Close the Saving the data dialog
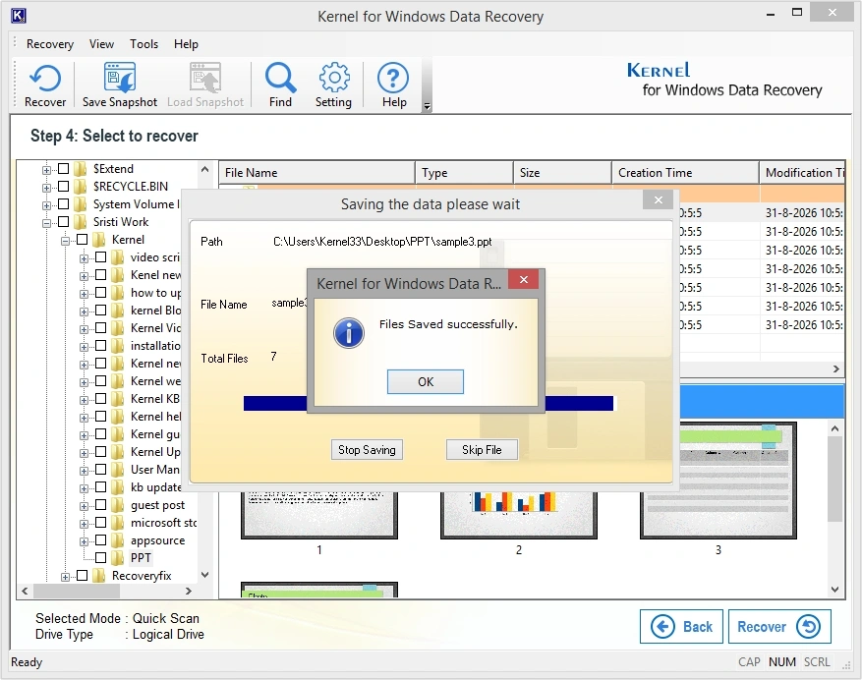 click(x=658, y=200)
